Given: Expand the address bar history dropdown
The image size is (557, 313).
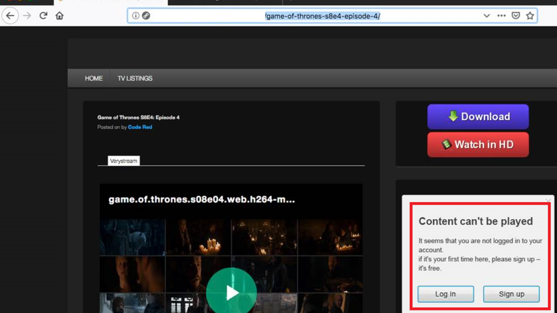Looking at the screenshot, I should [x=487, y=16].
